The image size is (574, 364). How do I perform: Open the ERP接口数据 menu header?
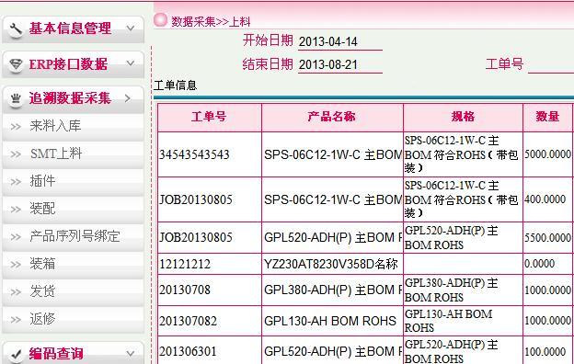(74, 64)
